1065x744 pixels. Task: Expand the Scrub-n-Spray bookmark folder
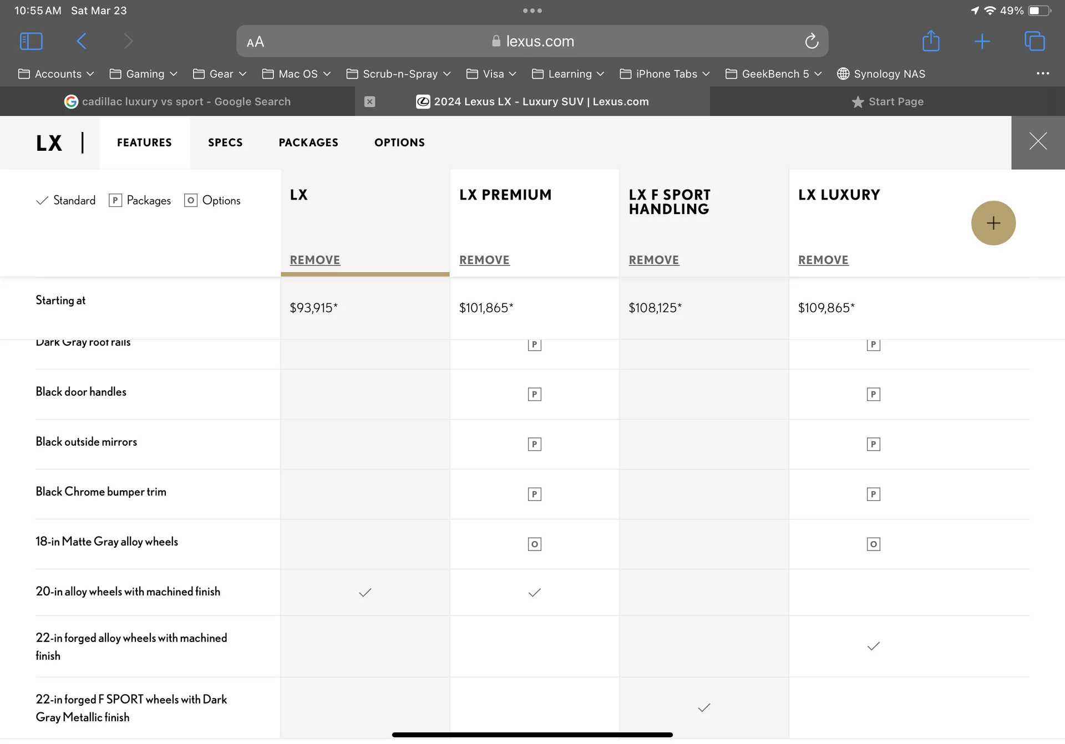point(398,74)
